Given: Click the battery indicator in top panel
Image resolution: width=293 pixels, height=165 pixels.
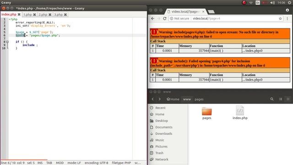Looking at the screenshot, I should [x=265, y=3].
